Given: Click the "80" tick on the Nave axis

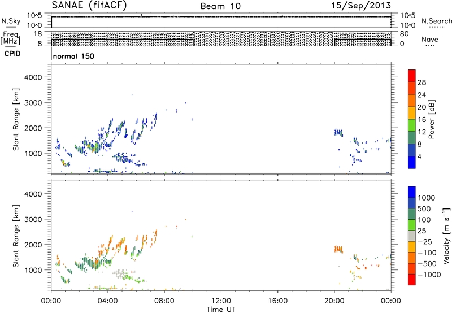Looking at the screenshot, I should pyautogui.click(x=404, y=34).
